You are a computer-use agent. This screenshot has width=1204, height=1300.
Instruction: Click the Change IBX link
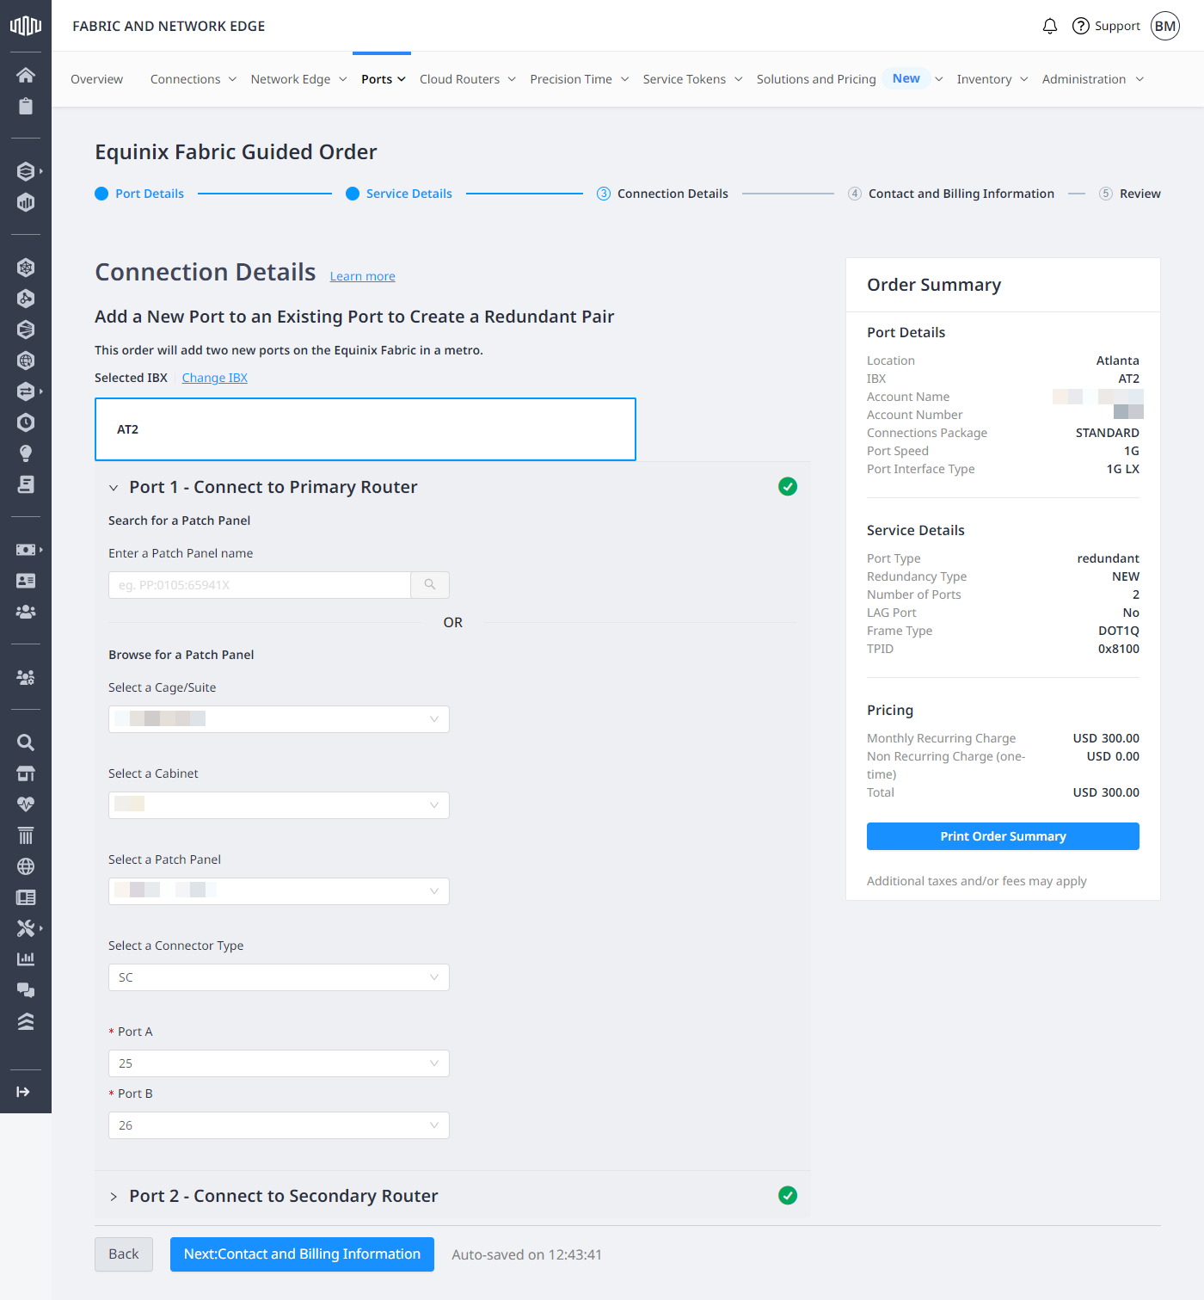coord(214,378)
